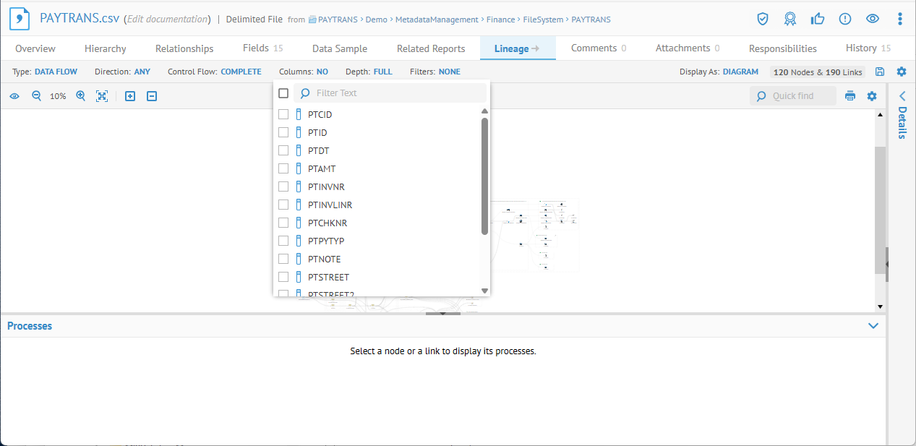Zoom out the lineage diagram

click(x=36, y=95)
